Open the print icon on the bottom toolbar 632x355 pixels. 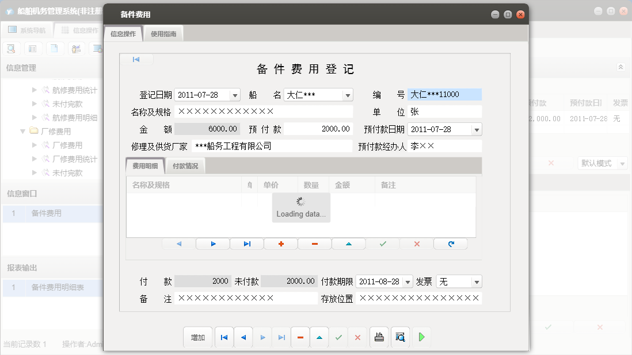click(x=379, y=337)
